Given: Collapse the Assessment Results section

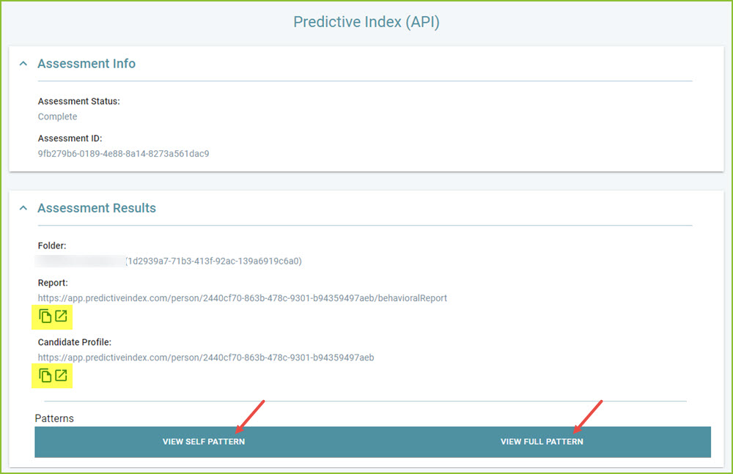Looking at the screenshot, I should point(23,208).
